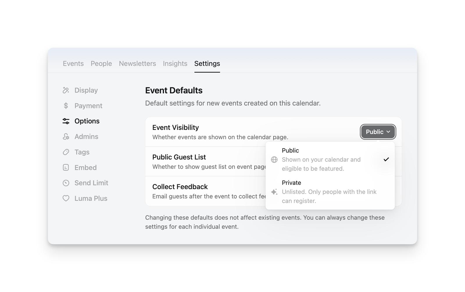Screen dimensions: 465x292
Task: Click the Display paintbrush icon in sidebar
Action: click(x=66, y=90)
